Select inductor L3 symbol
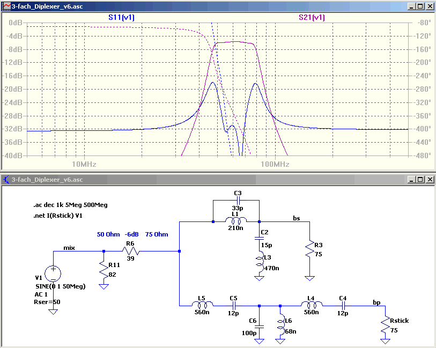This screenshot has height=348, width=436. point(260,263)
